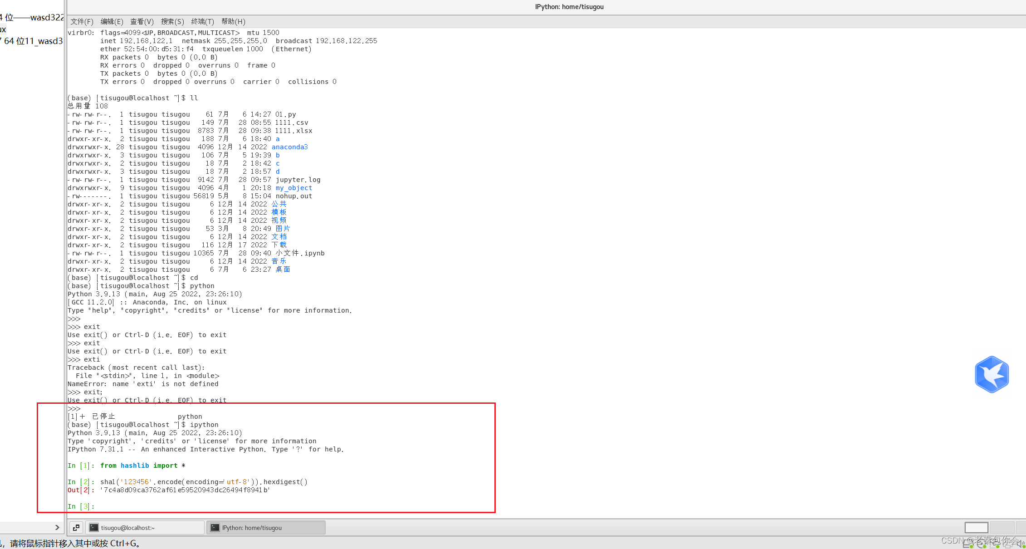Click terminal icon of tisugou@localhost taskbar entry
The width and height of the screenshot is (1026, 549).
(93, 528)
